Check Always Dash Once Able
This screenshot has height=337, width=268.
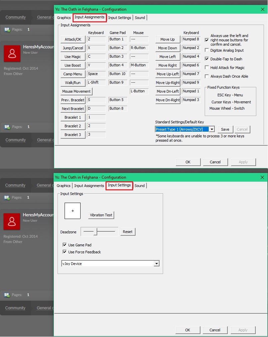[207, 76]
